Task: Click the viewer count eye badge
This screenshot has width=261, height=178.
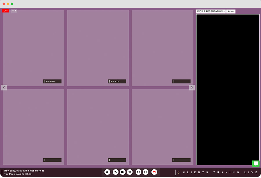Action: pos(14,11)
